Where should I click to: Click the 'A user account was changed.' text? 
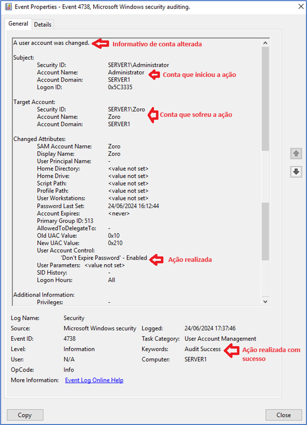pos(51,43)
